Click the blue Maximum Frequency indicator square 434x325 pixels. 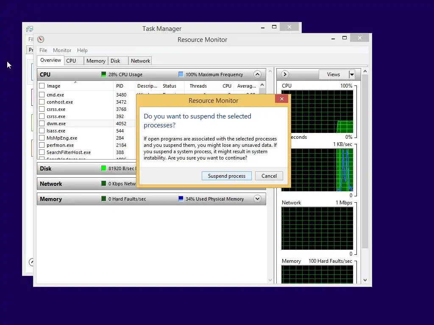[x=181, y=74]
